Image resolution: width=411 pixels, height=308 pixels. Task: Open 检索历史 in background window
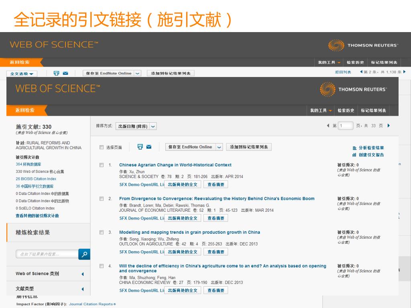click(x=355, y=62)
